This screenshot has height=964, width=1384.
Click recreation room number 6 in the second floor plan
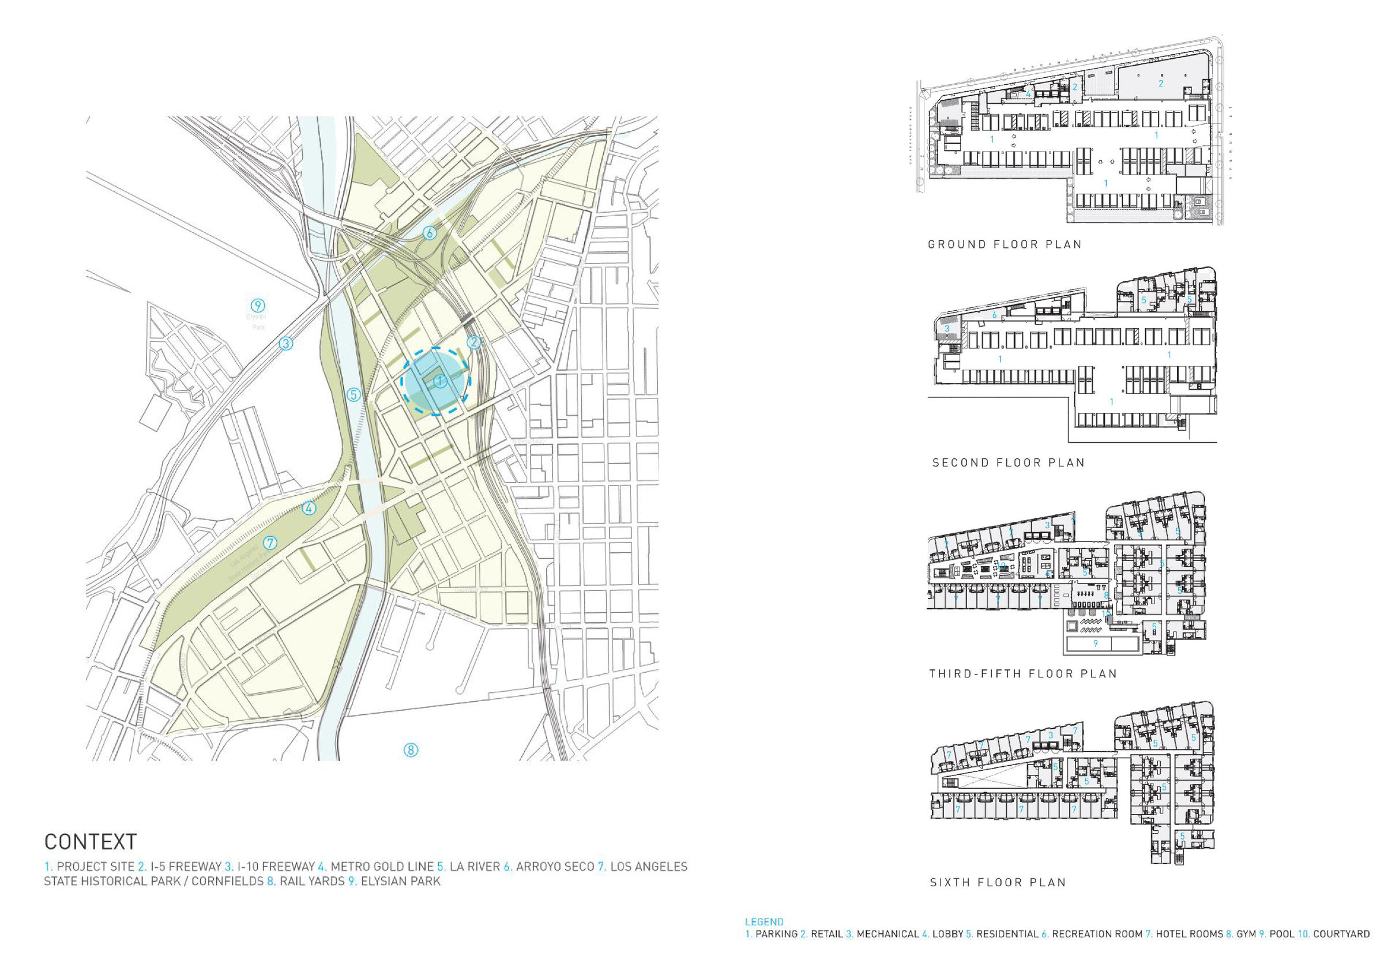995,315
